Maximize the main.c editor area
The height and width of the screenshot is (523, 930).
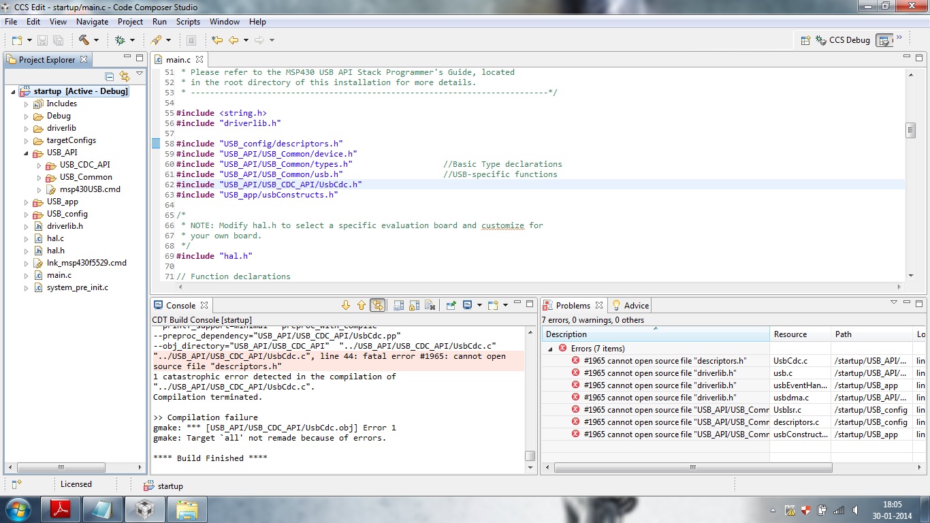[x=920, y=57]
